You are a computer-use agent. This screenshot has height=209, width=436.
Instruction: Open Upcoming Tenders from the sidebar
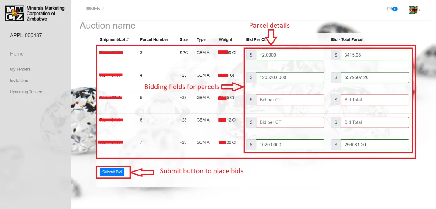[x=27, y=92]
